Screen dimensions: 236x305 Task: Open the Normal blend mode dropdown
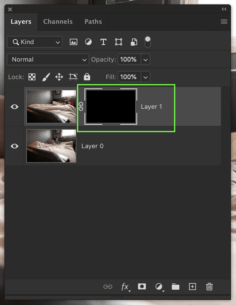48,59
